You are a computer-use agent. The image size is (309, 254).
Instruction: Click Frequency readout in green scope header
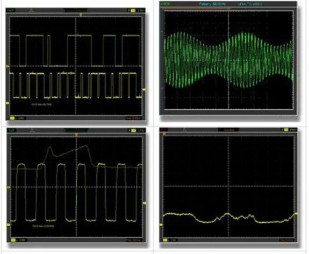click(x=213, y=4)
